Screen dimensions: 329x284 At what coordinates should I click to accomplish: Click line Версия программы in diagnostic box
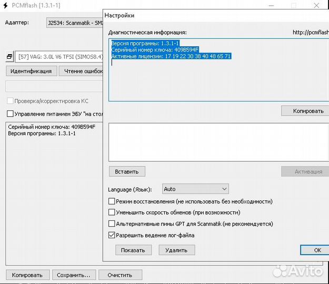(x=145, y=43)
